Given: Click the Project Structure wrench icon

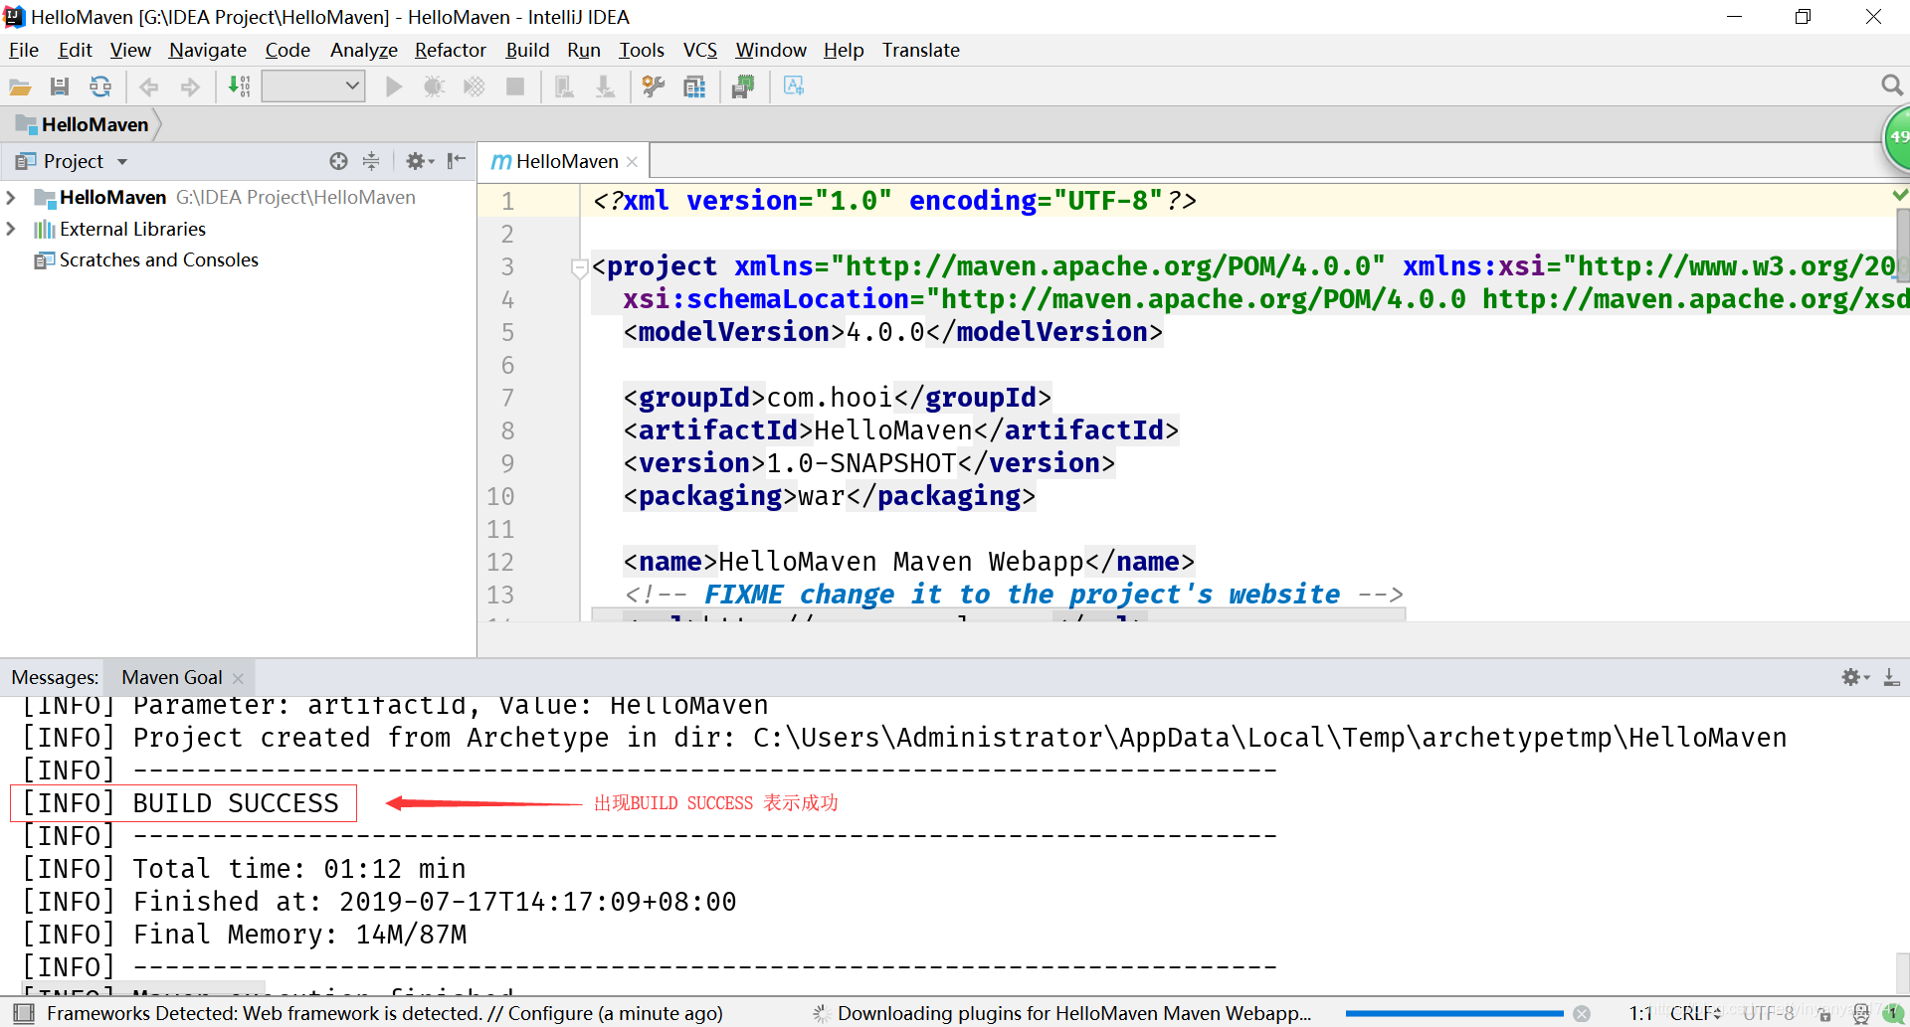Looking at the screenshot, I should 654,87.
